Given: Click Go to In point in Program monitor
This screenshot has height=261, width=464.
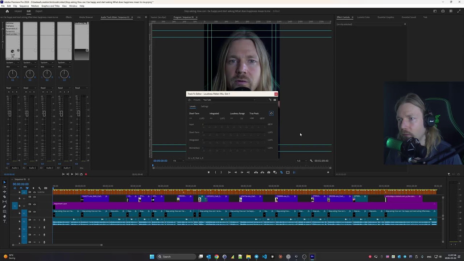Looking at the screenshot, I should tap(229, 173).
